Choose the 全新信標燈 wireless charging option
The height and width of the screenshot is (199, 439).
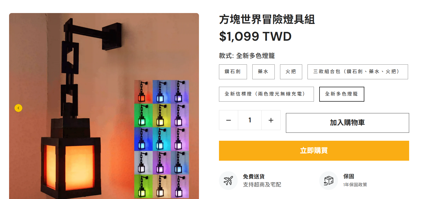(266, 94)
